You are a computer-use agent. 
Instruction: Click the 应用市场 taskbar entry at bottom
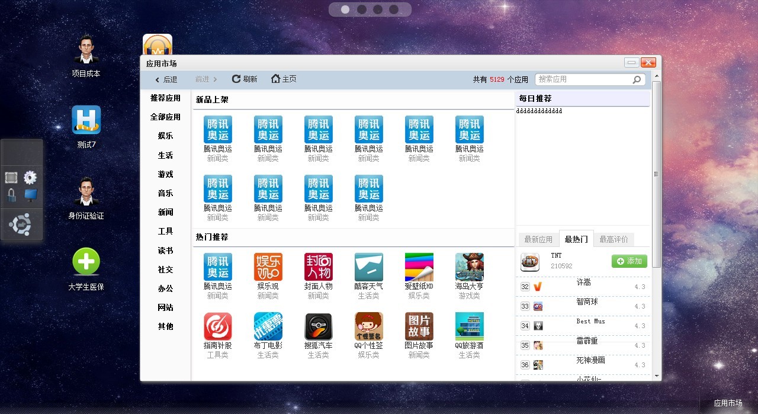(x=728, y=403)
